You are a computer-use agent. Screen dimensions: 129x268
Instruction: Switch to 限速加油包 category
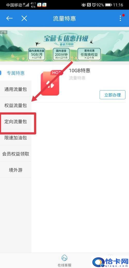point(15,138)
